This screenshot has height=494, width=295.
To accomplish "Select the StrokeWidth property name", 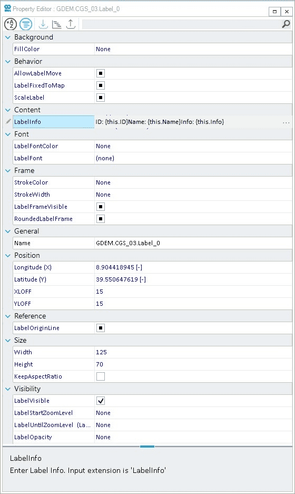I will [x=32, y=195].
